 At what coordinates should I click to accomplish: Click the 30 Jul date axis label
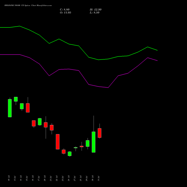[x=92, y=178]
